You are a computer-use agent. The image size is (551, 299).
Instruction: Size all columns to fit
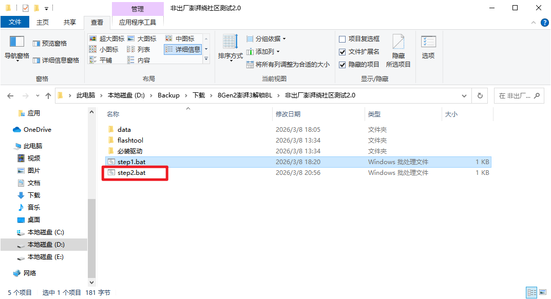tap(288, 65)
